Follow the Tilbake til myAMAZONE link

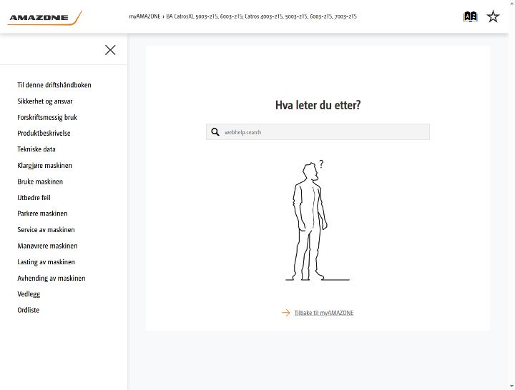324,313
